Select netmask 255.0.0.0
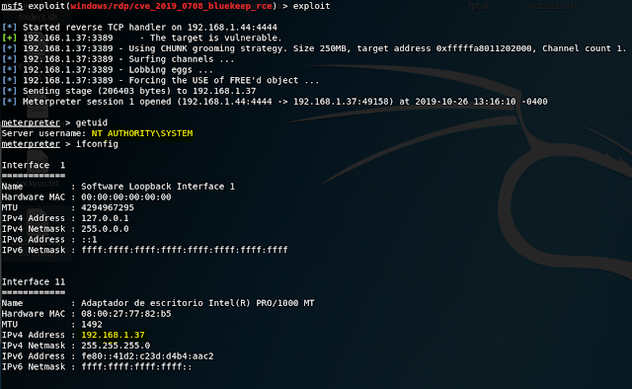Viewport: 632px width, 389px height. click(x=105, y=229)
